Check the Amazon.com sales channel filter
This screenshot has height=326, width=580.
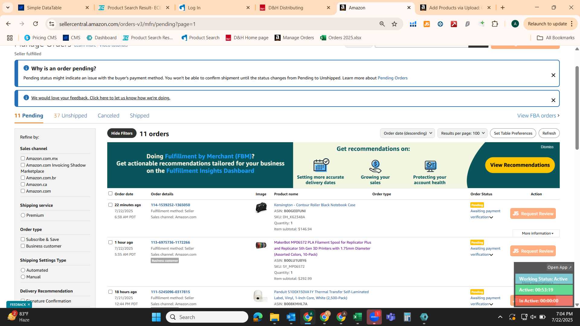(23, 191)
